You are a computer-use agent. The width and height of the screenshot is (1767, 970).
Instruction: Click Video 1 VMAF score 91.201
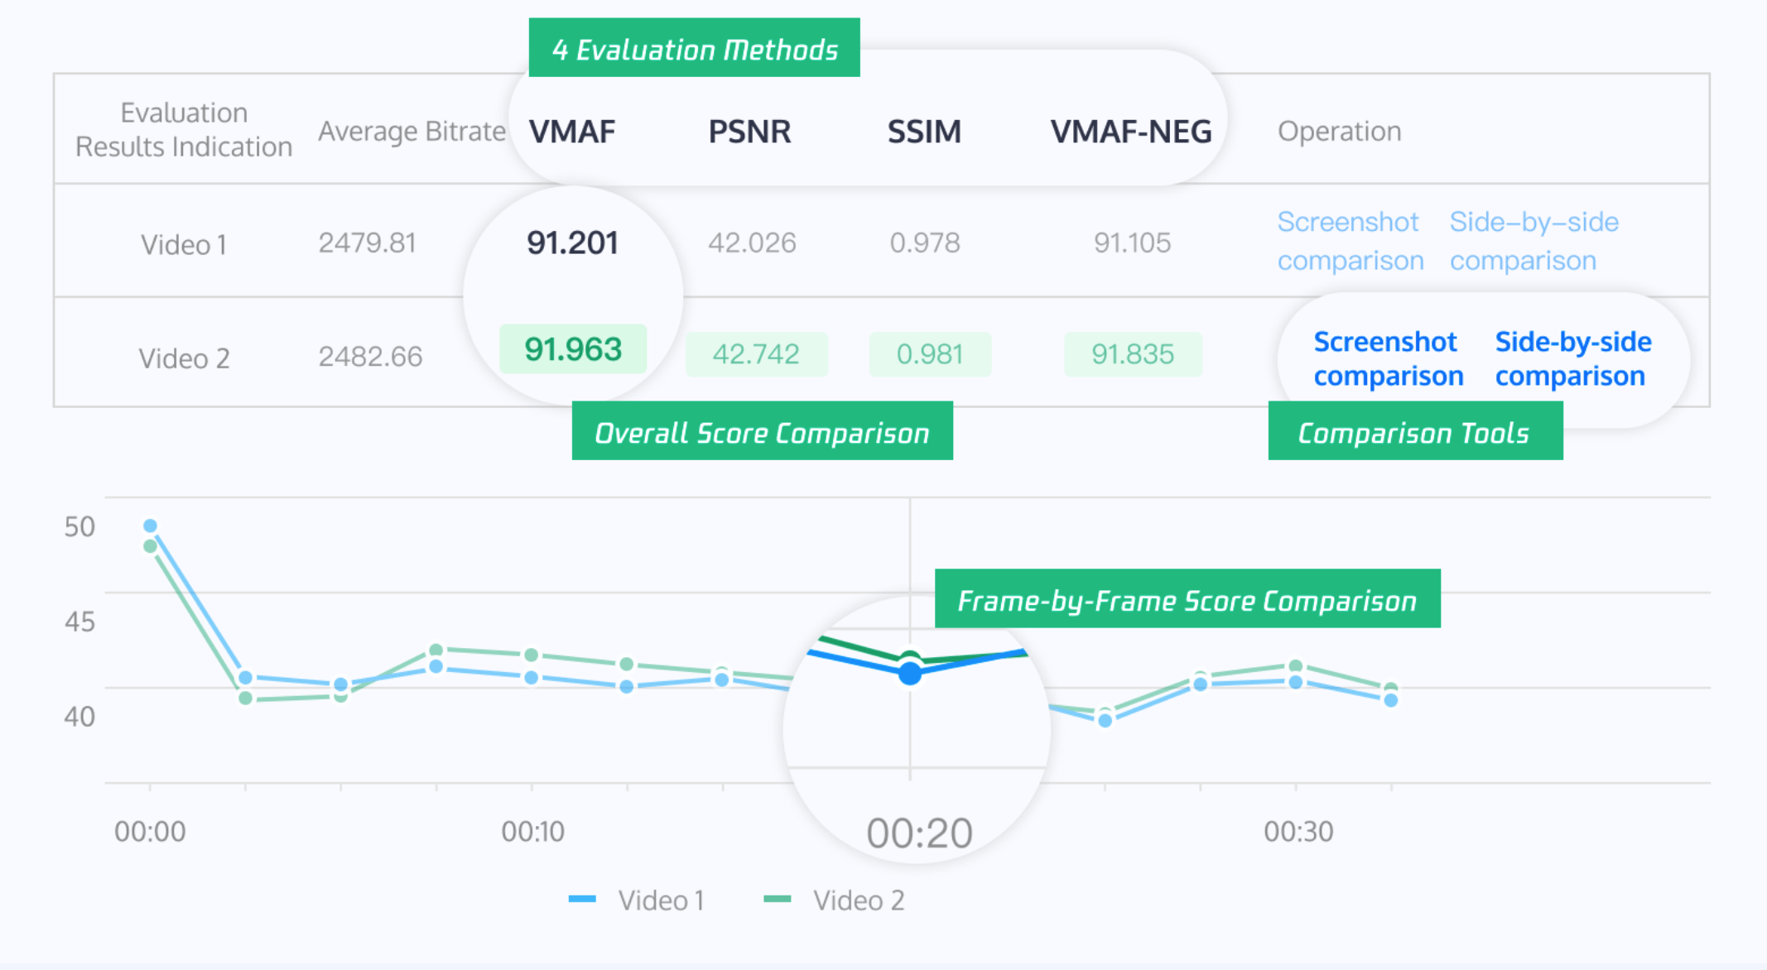(572, 243)
